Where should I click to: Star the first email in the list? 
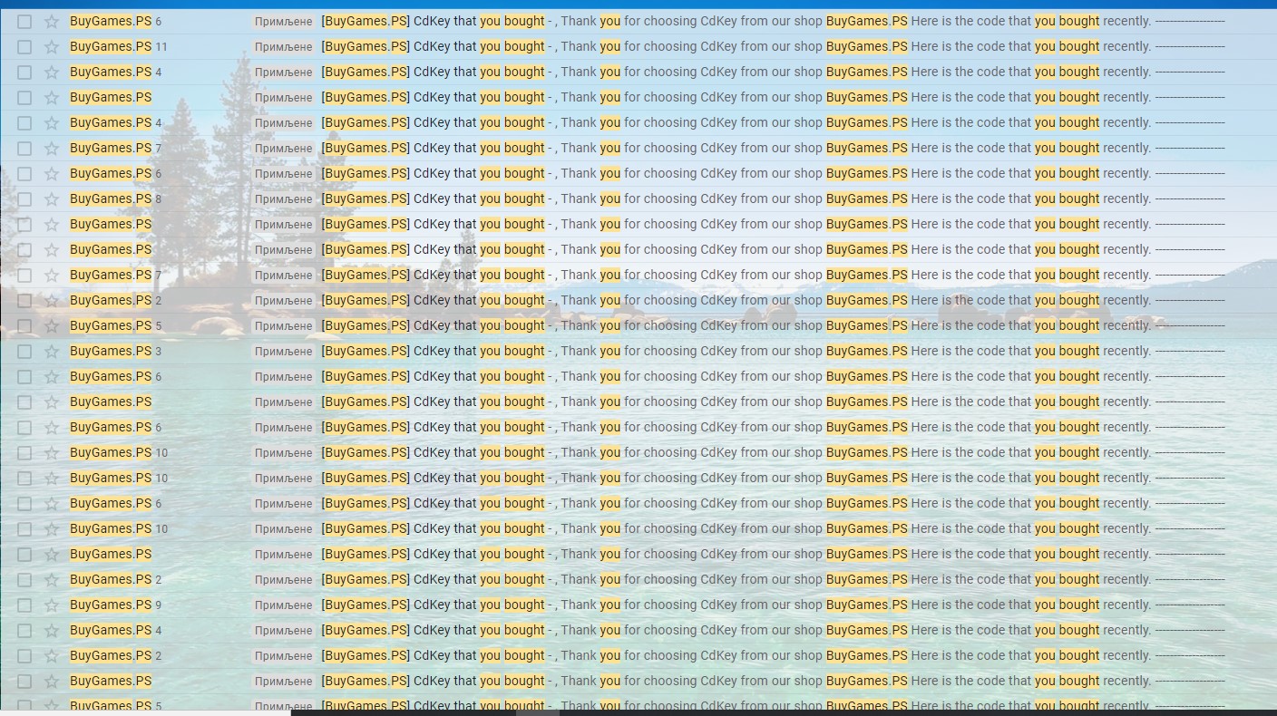pos(52,21)
